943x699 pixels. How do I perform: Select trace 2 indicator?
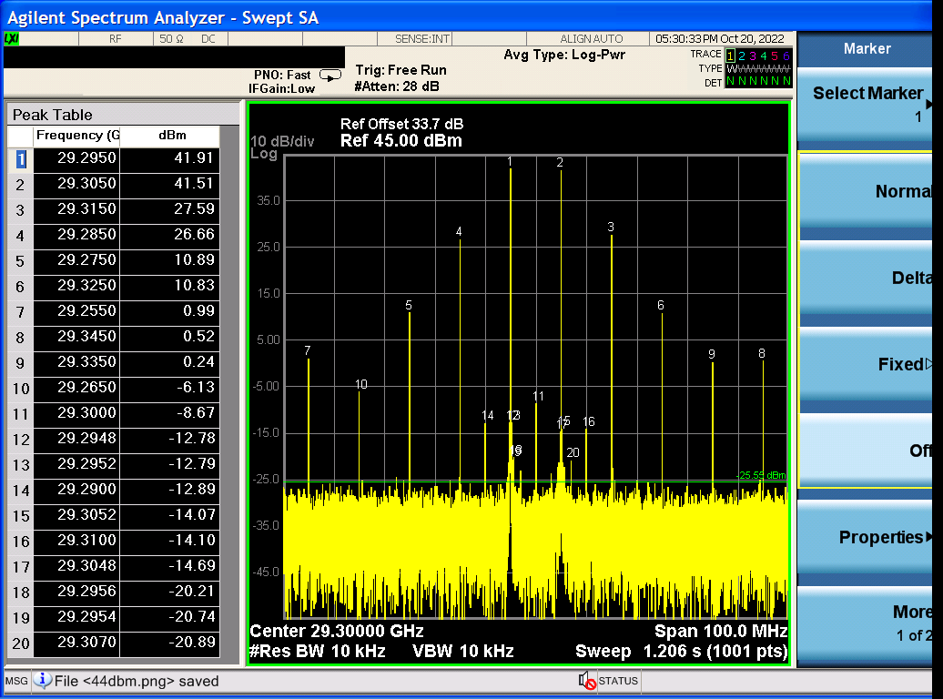[x=742, y=56]
